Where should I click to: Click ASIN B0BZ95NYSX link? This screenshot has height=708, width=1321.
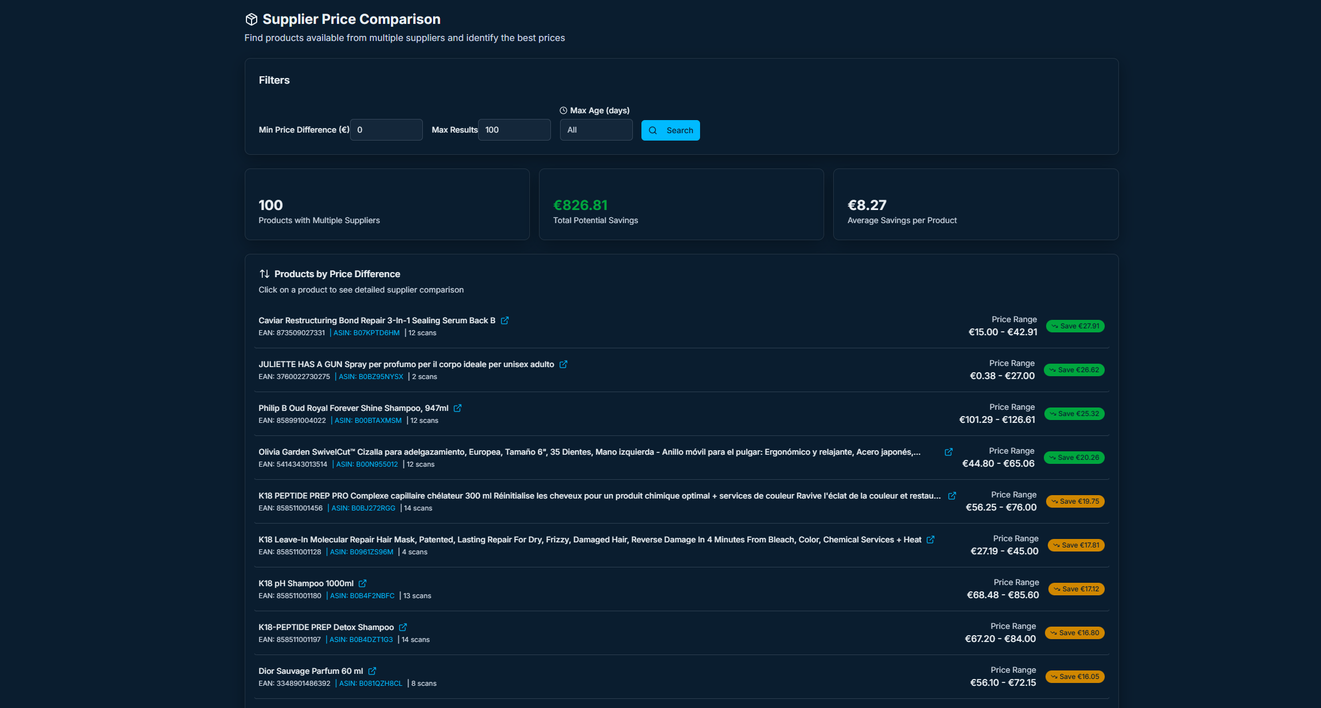[x=371, y=377]
